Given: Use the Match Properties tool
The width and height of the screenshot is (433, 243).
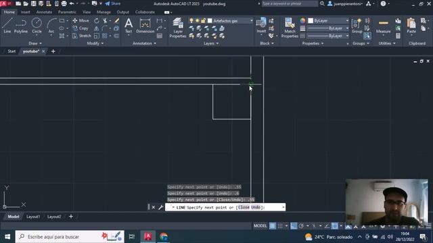Looking at the screenshot, I should point(290,28).
